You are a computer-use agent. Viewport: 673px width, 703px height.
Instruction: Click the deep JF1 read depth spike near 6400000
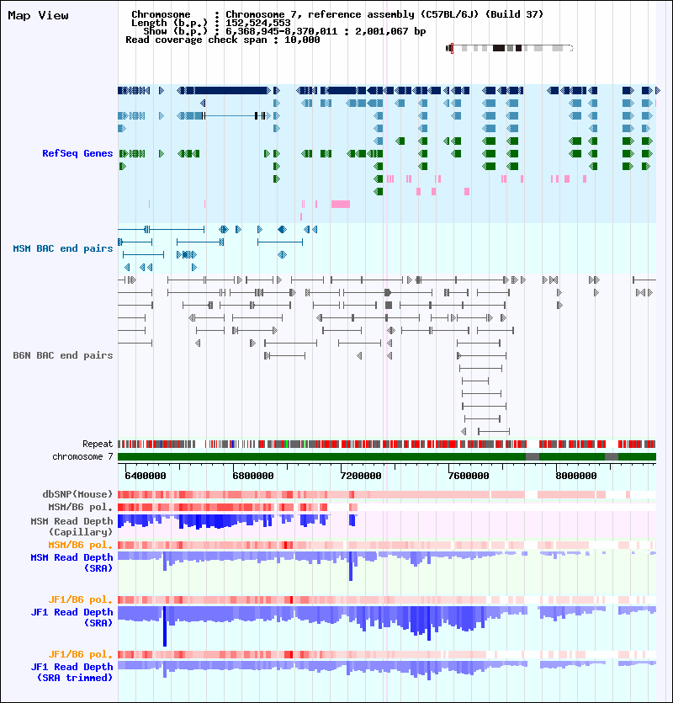click(x=165, y=626)
